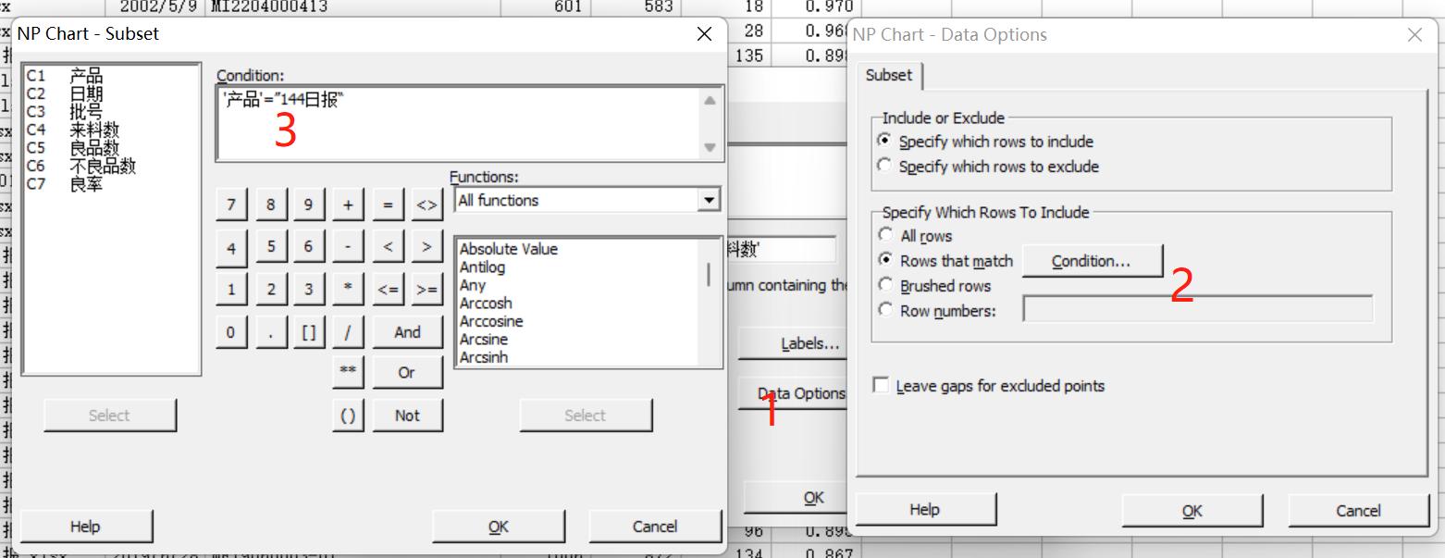
Task: Insert the minus - operator
Action: 348,248
